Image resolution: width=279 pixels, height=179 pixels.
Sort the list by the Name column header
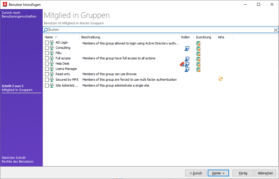pos(49,37)
